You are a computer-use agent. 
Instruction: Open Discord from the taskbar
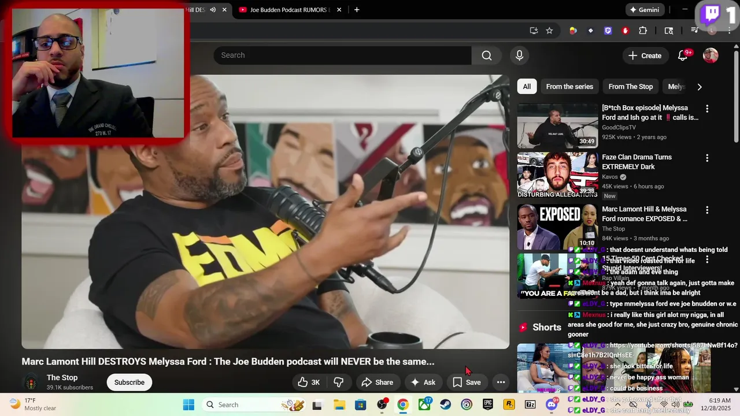coord(552,404)
